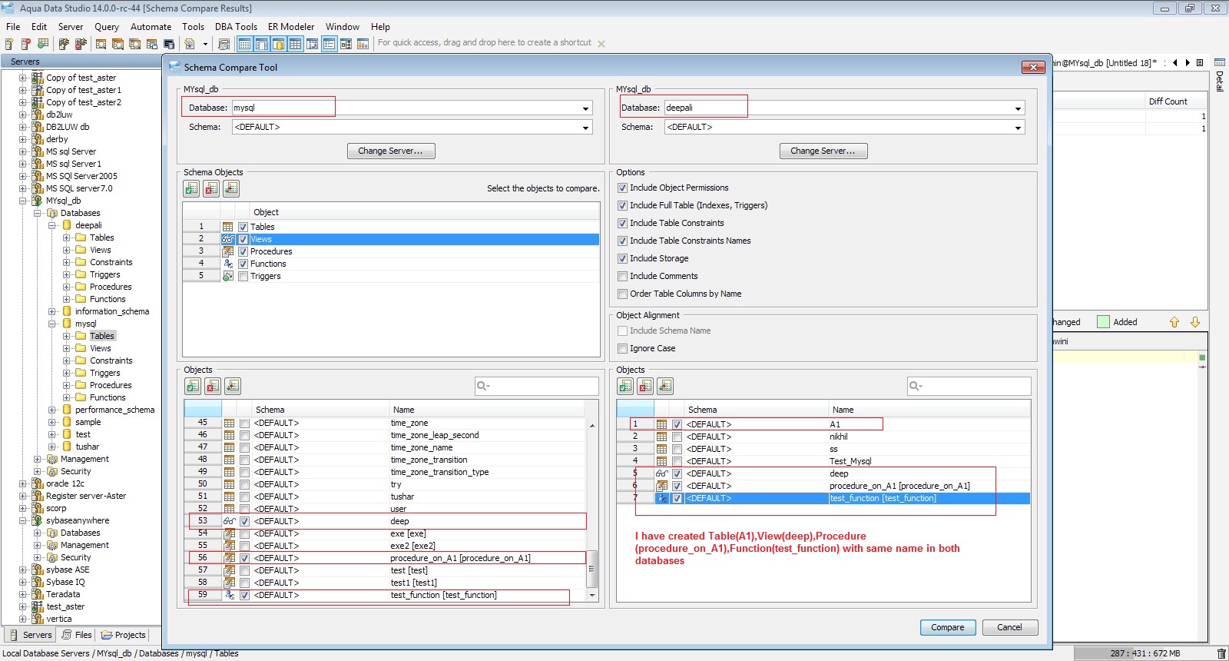Cancel the Schema Compare Tool dialog
1229x661 pixels.
[1010, 627]
